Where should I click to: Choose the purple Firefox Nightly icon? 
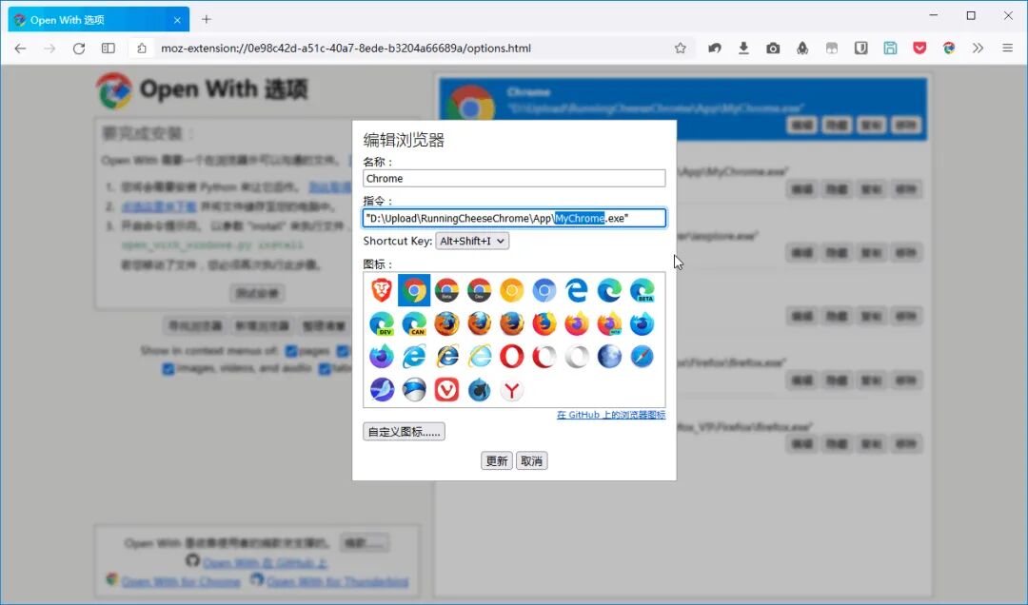click(382, 357)
